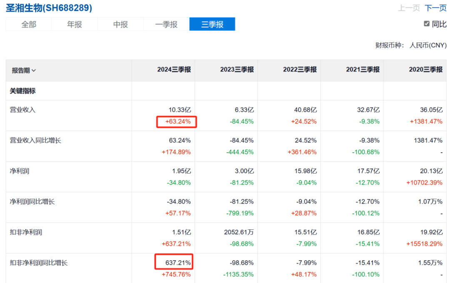Click the 上一页 link
This screenshot has height=283, width=450.
(x=409, y=8)
